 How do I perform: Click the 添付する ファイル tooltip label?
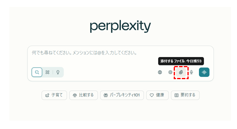pyautogui.click(x=181, y=61)
